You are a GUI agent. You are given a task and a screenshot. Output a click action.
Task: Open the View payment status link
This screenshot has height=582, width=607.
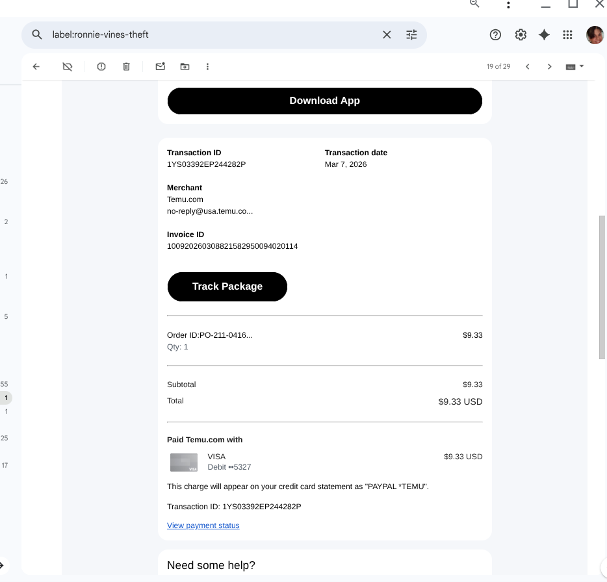[x=203, y=525]
